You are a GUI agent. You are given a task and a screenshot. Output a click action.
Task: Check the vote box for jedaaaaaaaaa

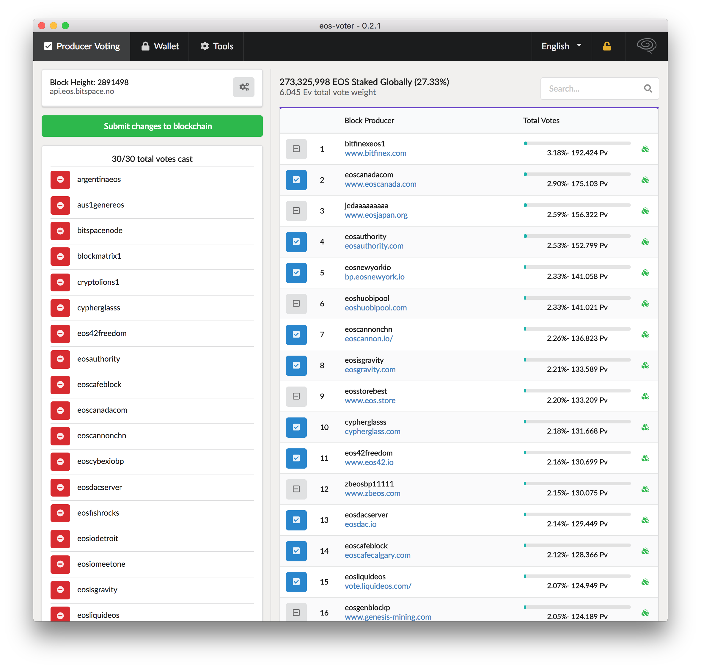[296, 211]
